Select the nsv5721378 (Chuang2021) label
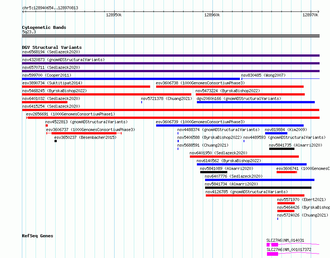Image resolution: width=330 pixels, height=258 pixels. (x=166, y=98)
